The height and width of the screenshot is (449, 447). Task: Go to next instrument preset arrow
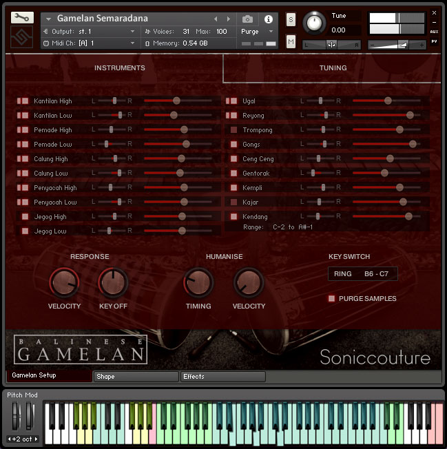pos(229,19)
